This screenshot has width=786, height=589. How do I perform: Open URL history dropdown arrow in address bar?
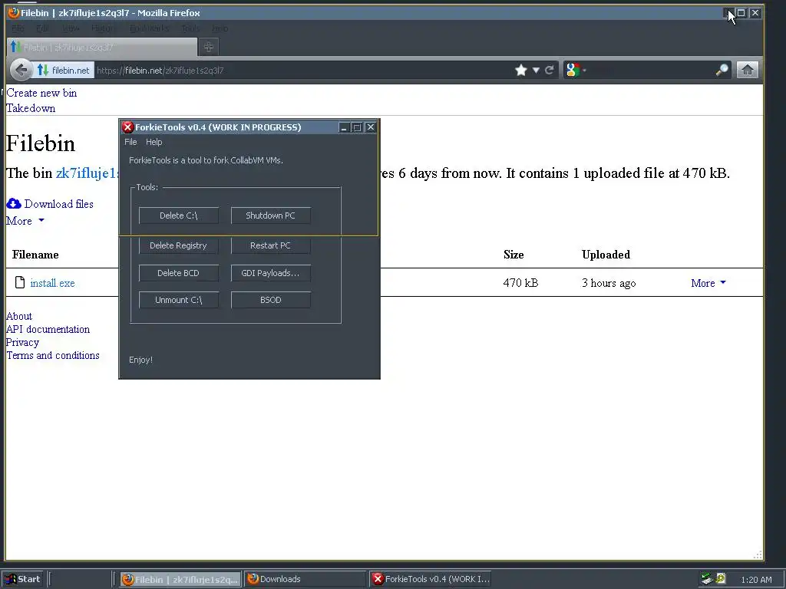pyautogui.click(x=536, y=70)
